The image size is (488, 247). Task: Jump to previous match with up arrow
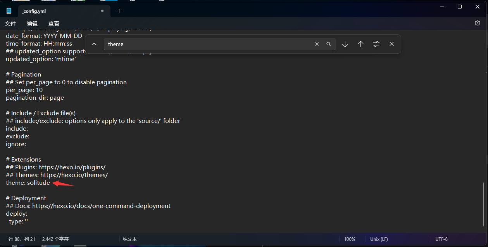(360, 44)
